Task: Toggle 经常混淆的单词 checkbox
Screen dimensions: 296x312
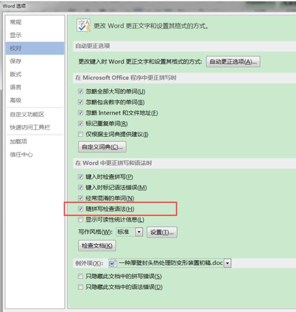Action: 81,198
